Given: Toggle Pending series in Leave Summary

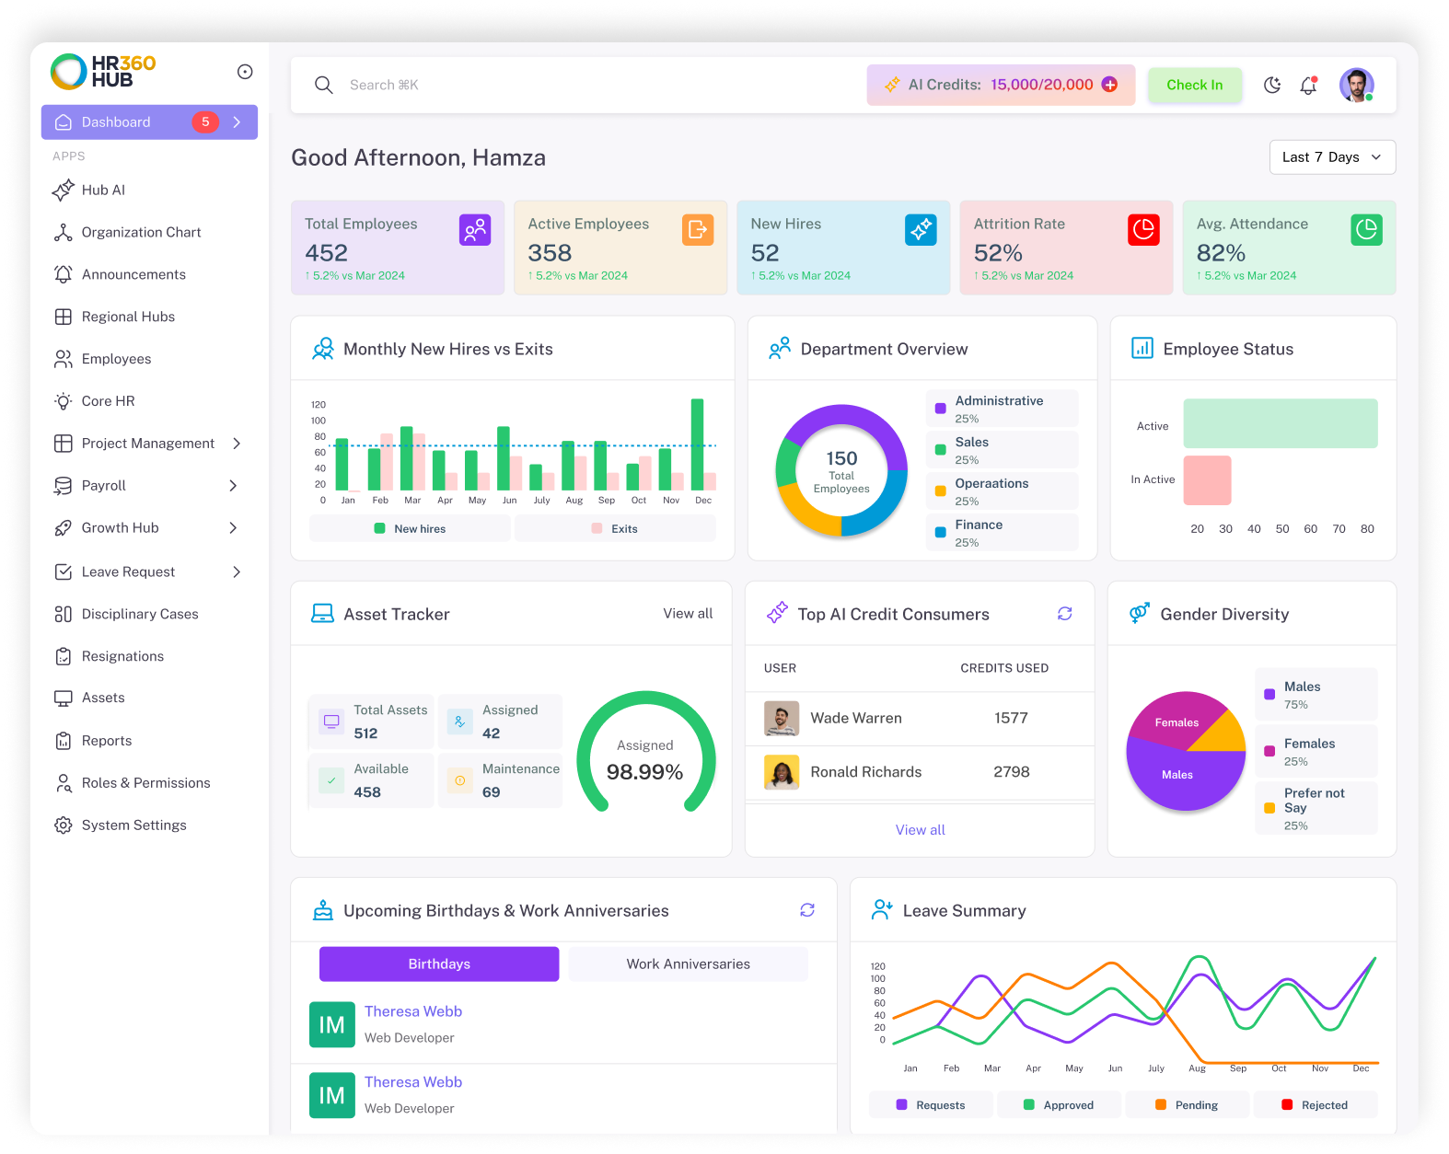Looking at the screenshot, I should click(1187, 1105).
